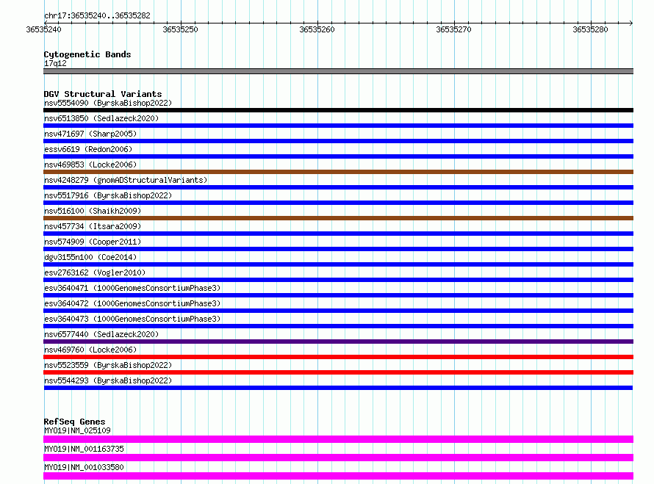Open variant dgv3155n100 (Coe2014) label
Screen dimensions: 654x484
[90, 257]
